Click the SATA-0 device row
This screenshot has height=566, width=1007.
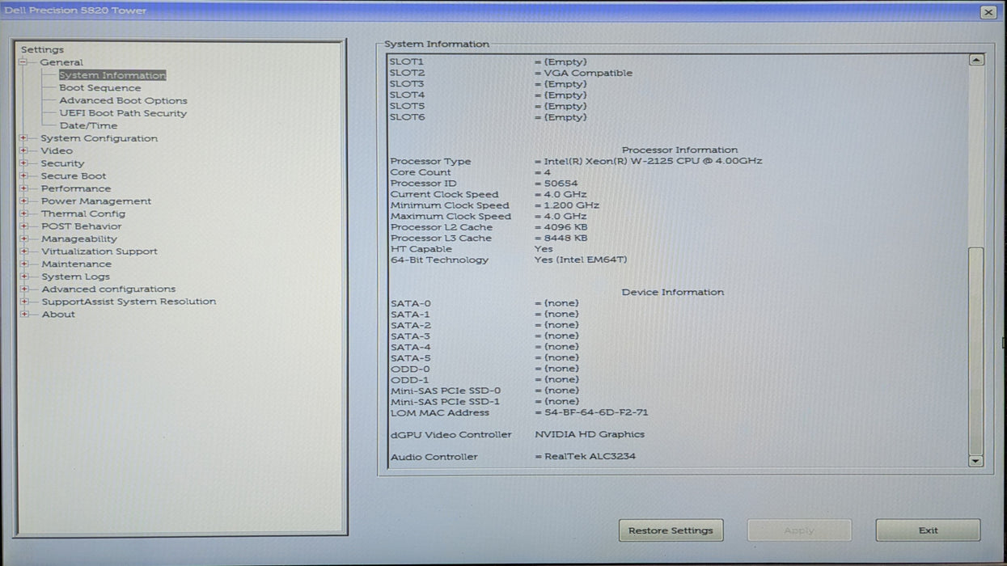(x=484, y=303)
